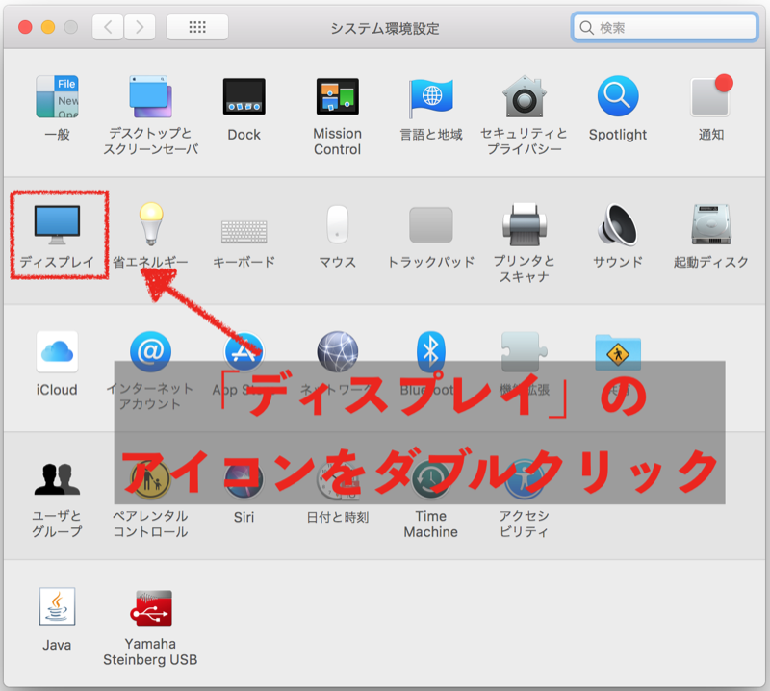Open the Java preferences pane

tap(57, 606)
